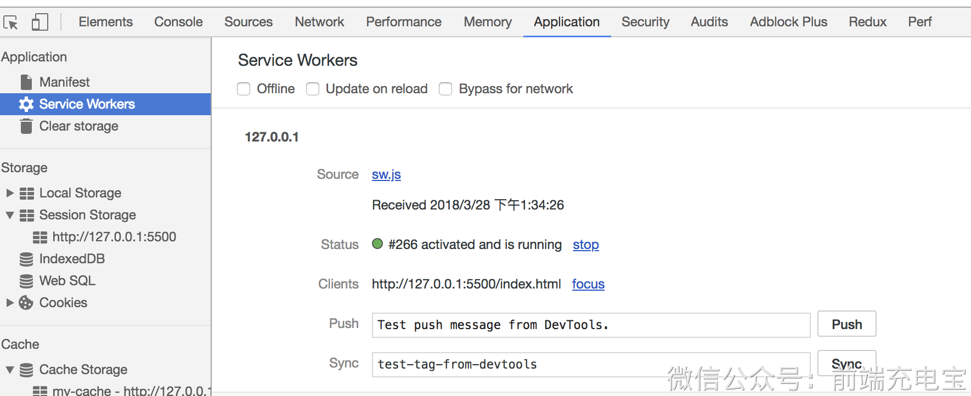The image size is (971, 396).
Task: Click the grid icon beside http://127.0.0.1:5500
Action: tap(40, 237)
